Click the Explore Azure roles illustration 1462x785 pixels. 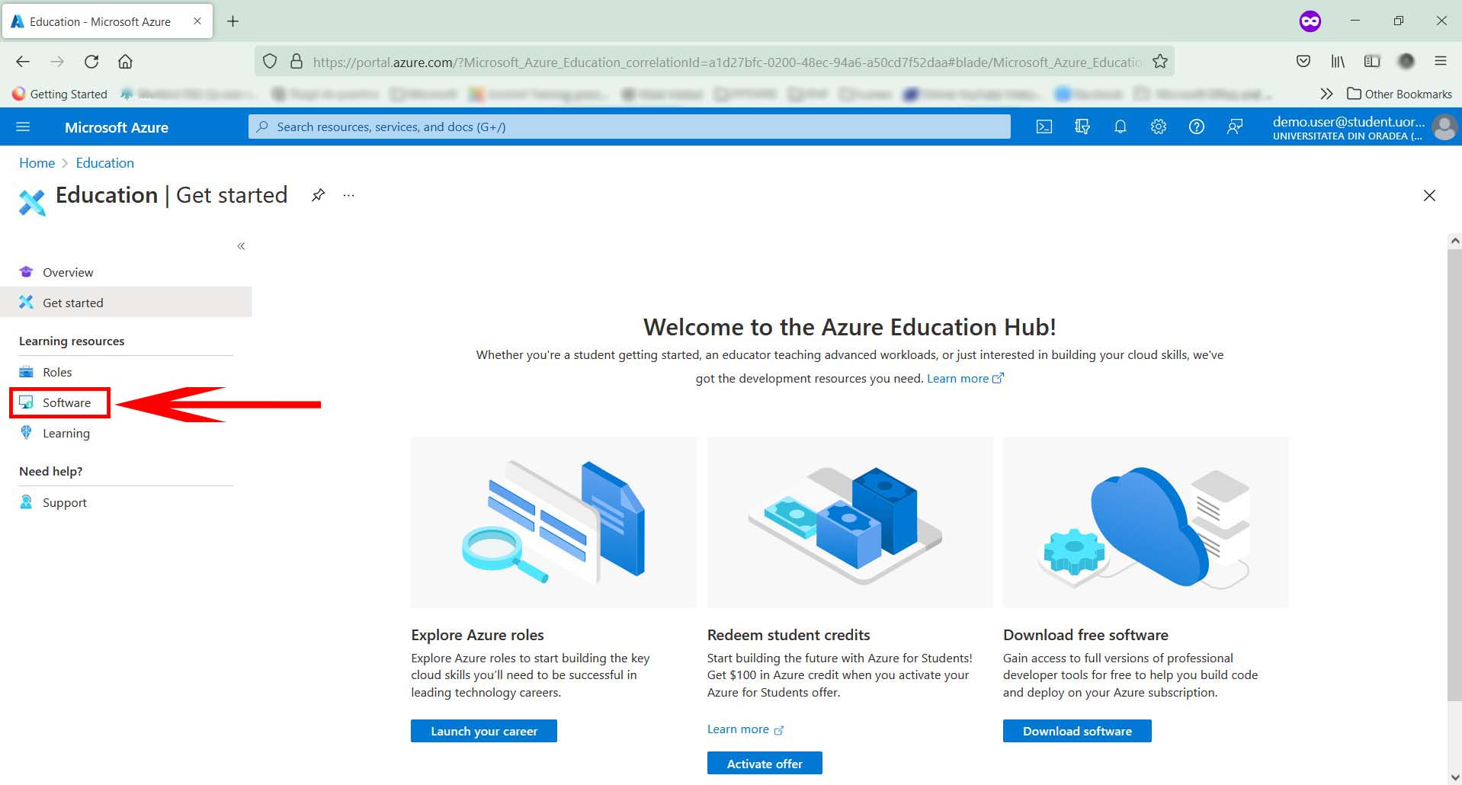point(553,522)
